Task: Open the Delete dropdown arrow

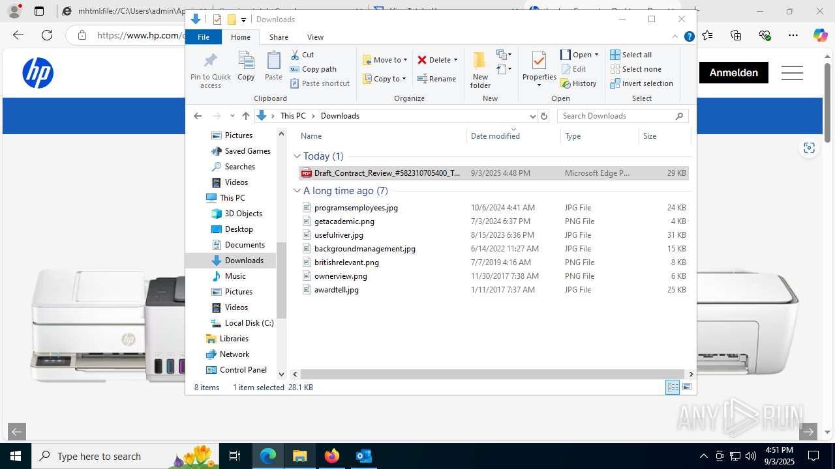Action: [455, 60]
